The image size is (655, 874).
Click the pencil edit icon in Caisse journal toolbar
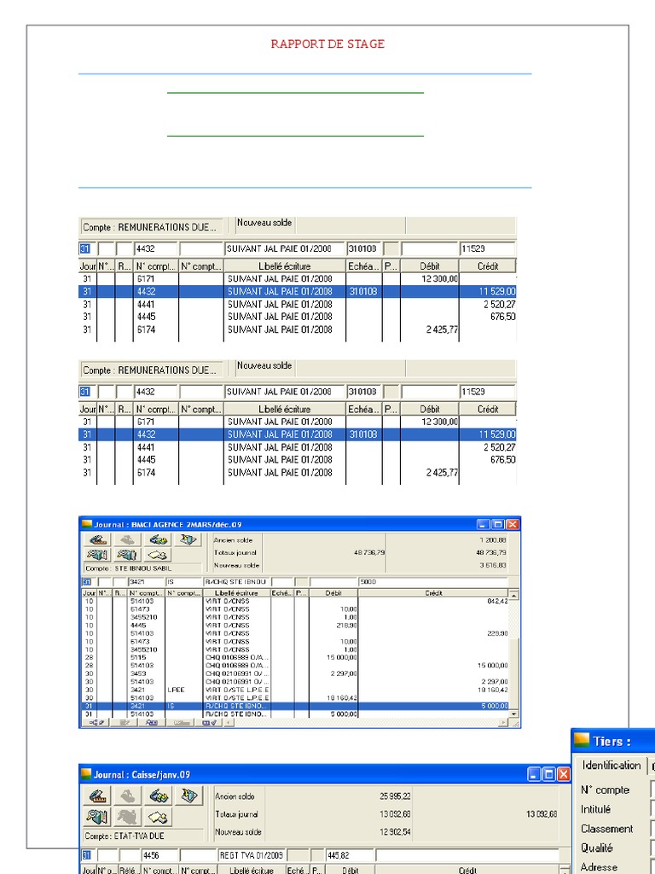point(98,796)
